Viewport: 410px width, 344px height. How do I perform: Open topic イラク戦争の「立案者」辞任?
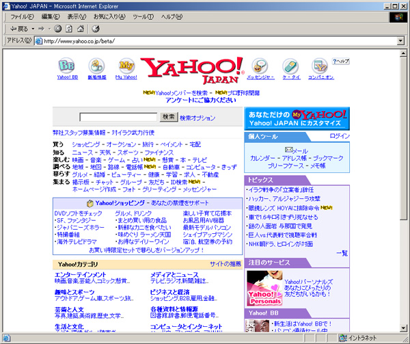281,190
